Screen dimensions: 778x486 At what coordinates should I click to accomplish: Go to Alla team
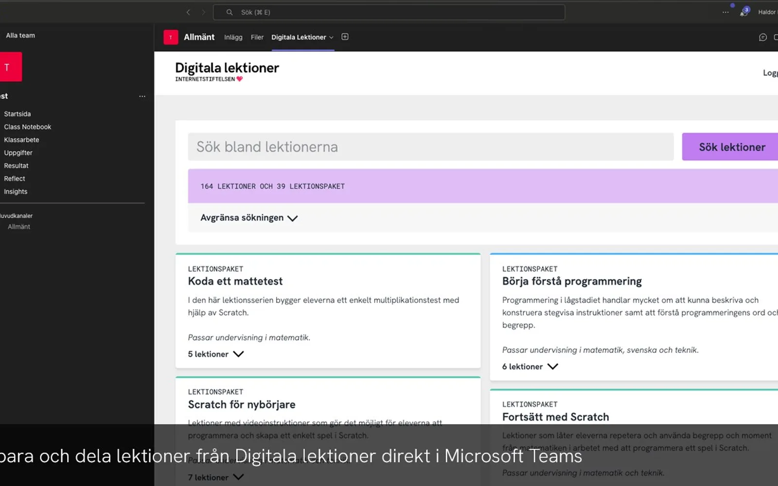[x=20, y=35]
